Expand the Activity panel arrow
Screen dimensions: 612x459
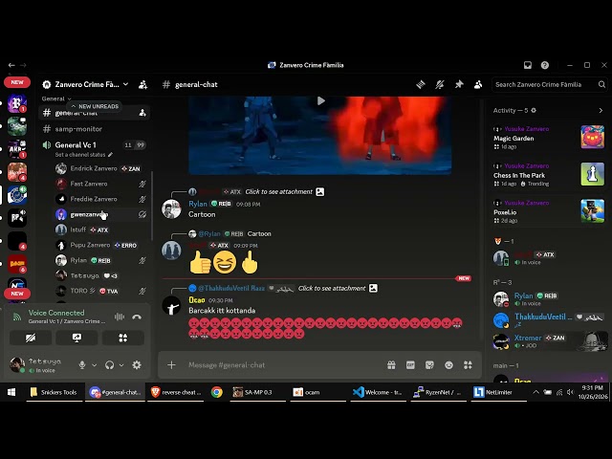[601, 111]
